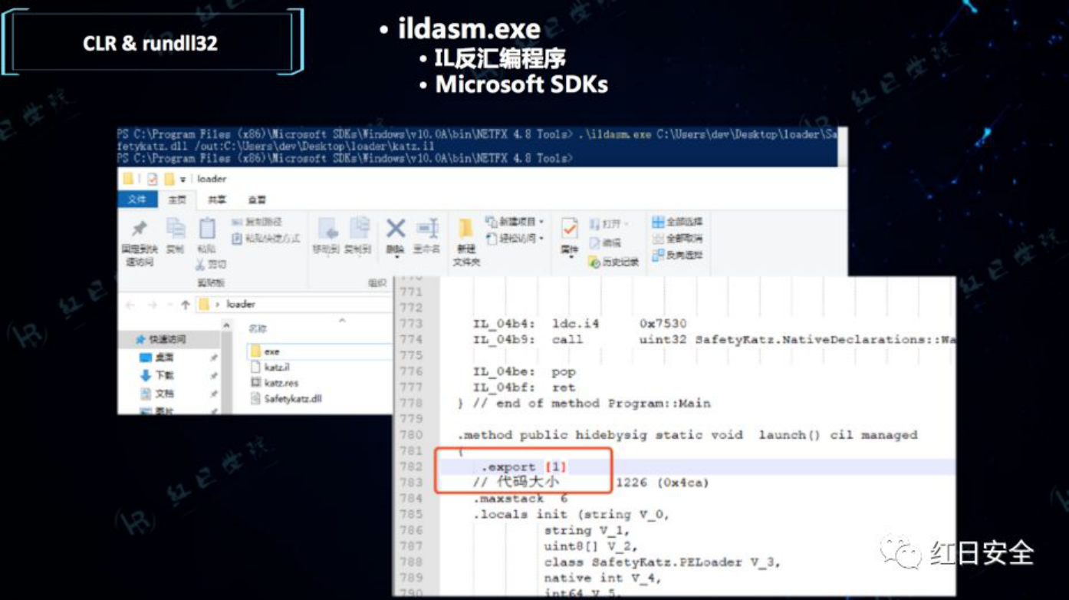Select the exe folder in file list
This screenshot has height=600, width=1069.
[x=320, y=351]
